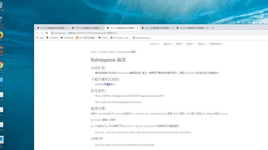Open the 2019fallcp bookmark
268x150 pixels.
pos(52,38)
